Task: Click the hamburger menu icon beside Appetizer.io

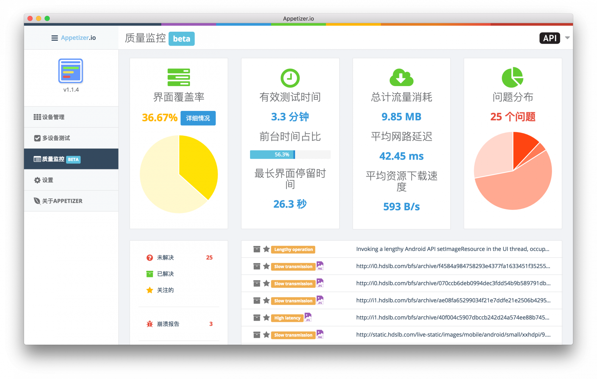Action: click(54, 38)
